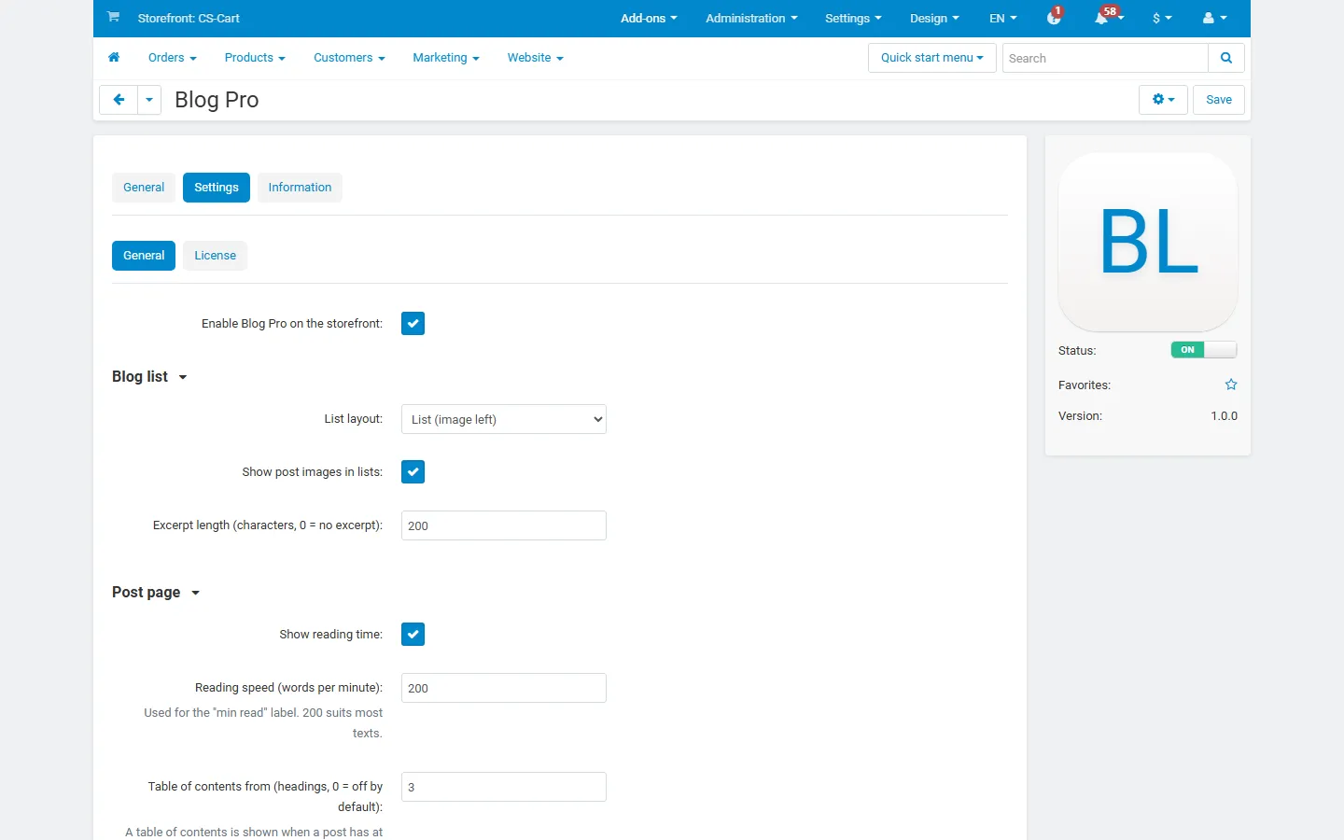Screen dimensions: 1344x840
Task: Open the Customers menu
Action: (349, 58)
